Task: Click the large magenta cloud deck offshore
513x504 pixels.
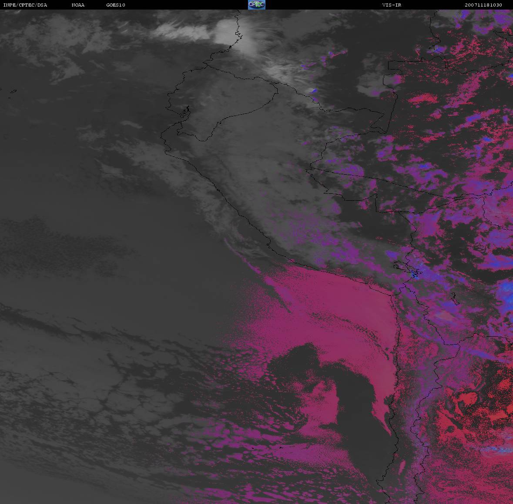Action: point(331,313)
